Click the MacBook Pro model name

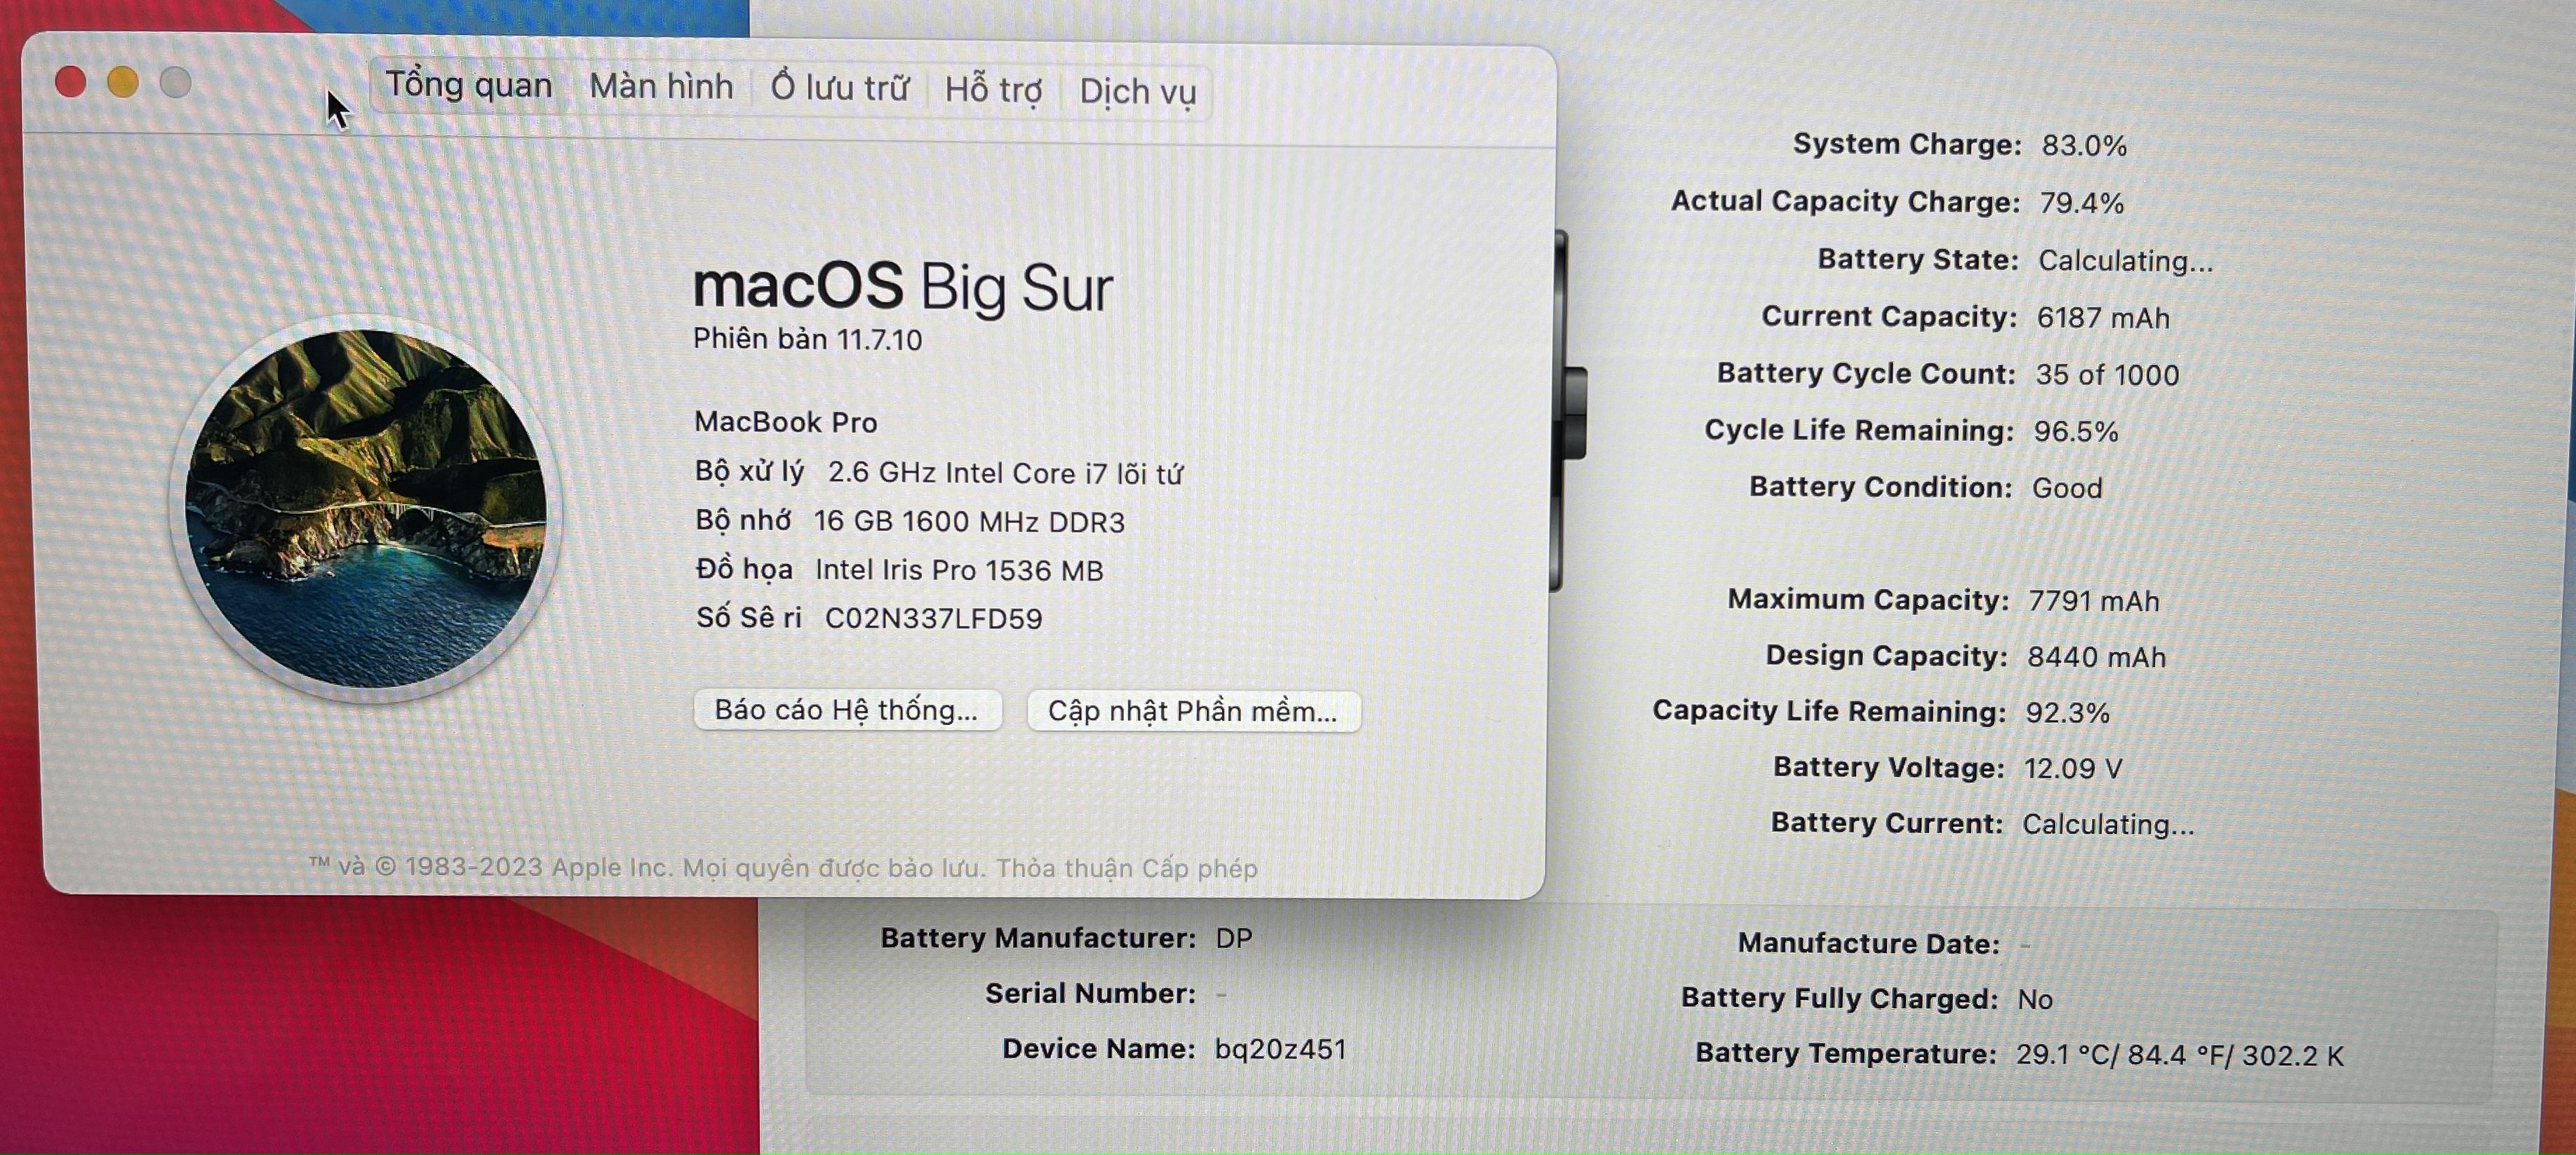(786, 422)
